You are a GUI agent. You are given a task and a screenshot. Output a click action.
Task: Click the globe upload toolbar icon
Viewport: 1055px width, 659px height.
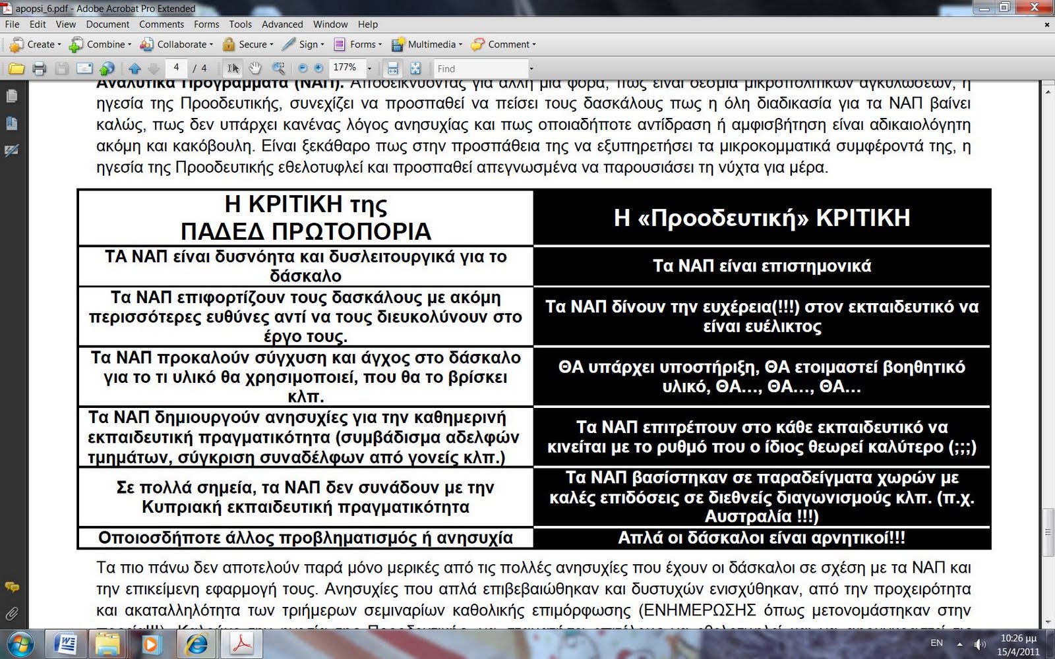pos(107,69)
